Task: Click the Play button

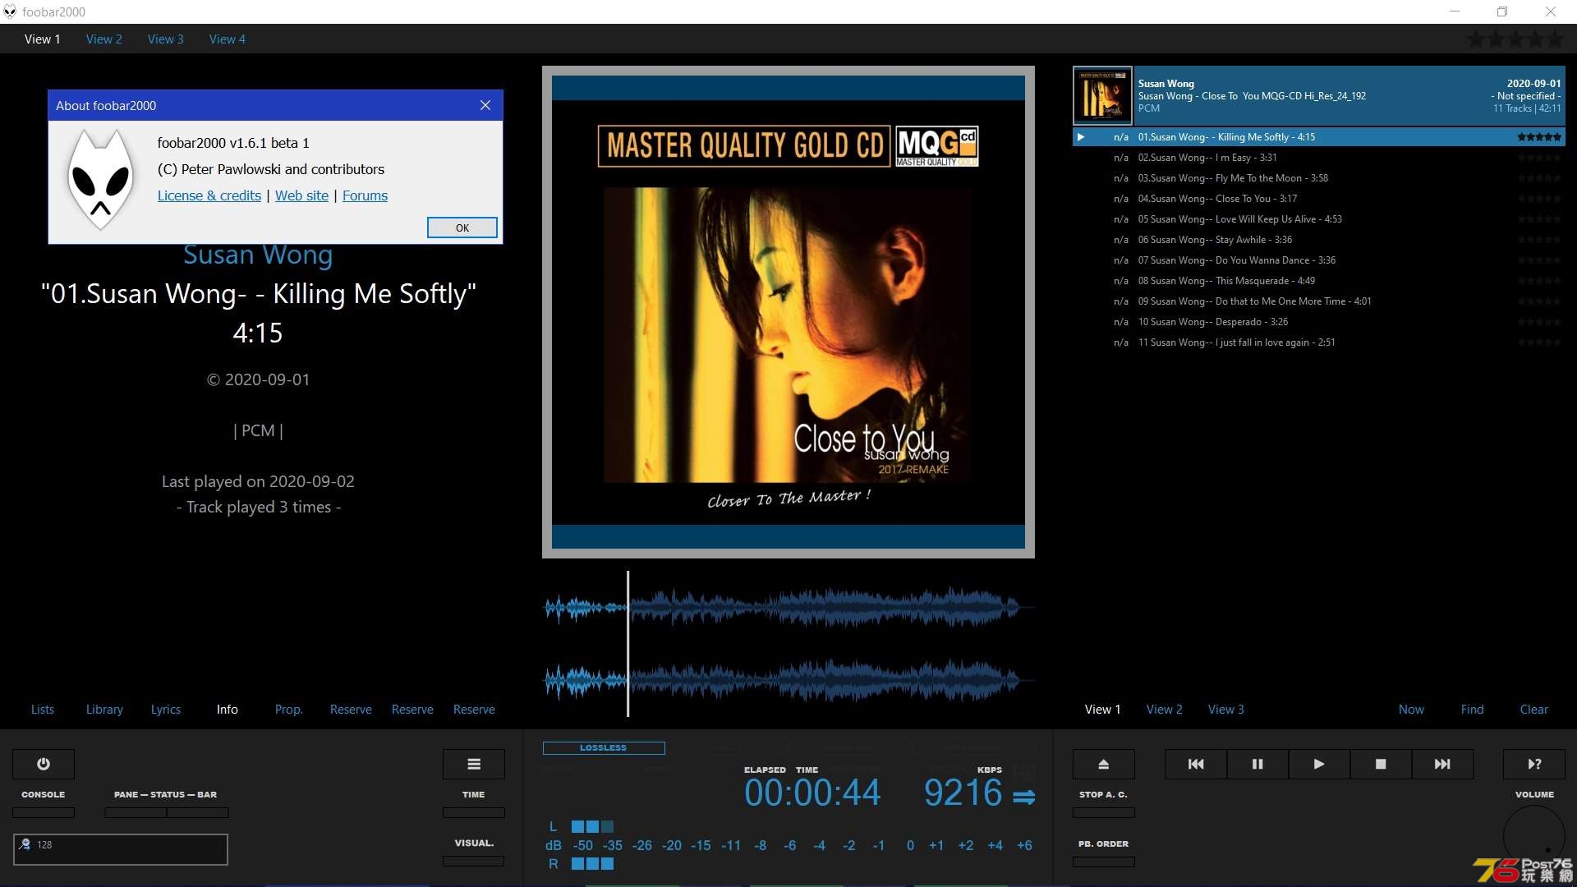Action: click(x=1319, y=764)
